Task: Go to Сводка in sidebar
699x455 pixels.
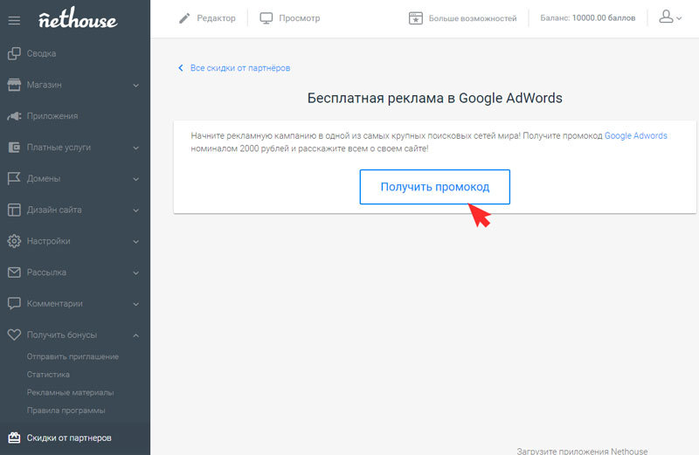Action: tap(41, 53)
